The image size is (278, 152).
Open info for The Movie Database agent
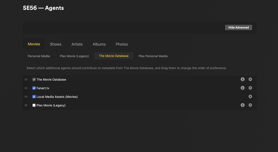[243, 79]
